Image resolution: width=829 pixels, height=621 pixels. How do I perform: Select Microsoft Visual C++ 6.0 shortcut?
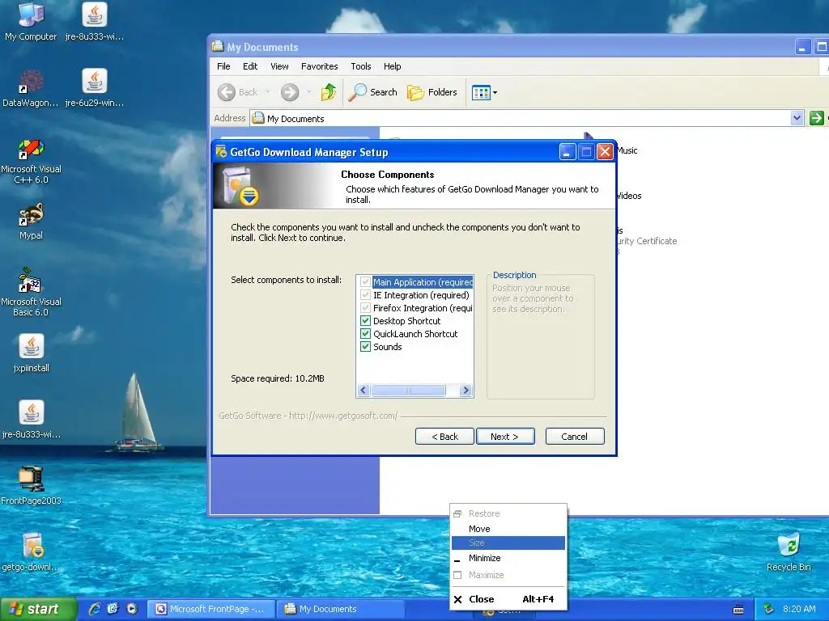[x=31, y=161]
